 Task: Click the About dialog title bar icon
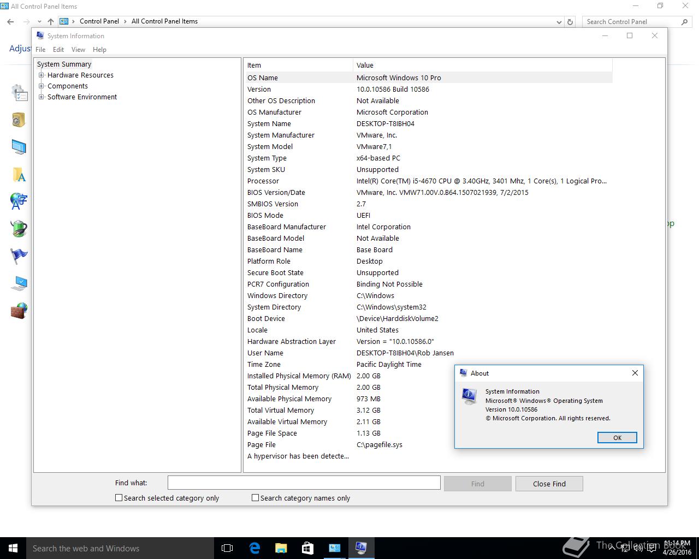coord(463,373)
